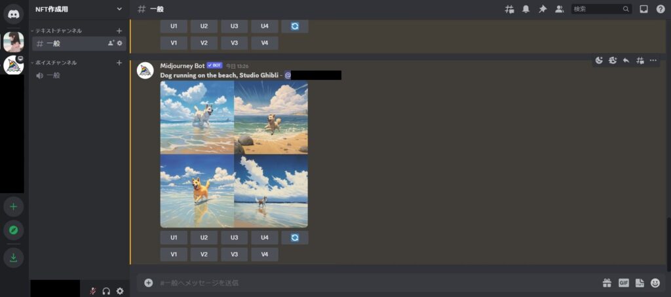This screenshot has height=297, width=671.
Task: Attach file plus button
Action: pyautogui.click(x=148, y=283)
